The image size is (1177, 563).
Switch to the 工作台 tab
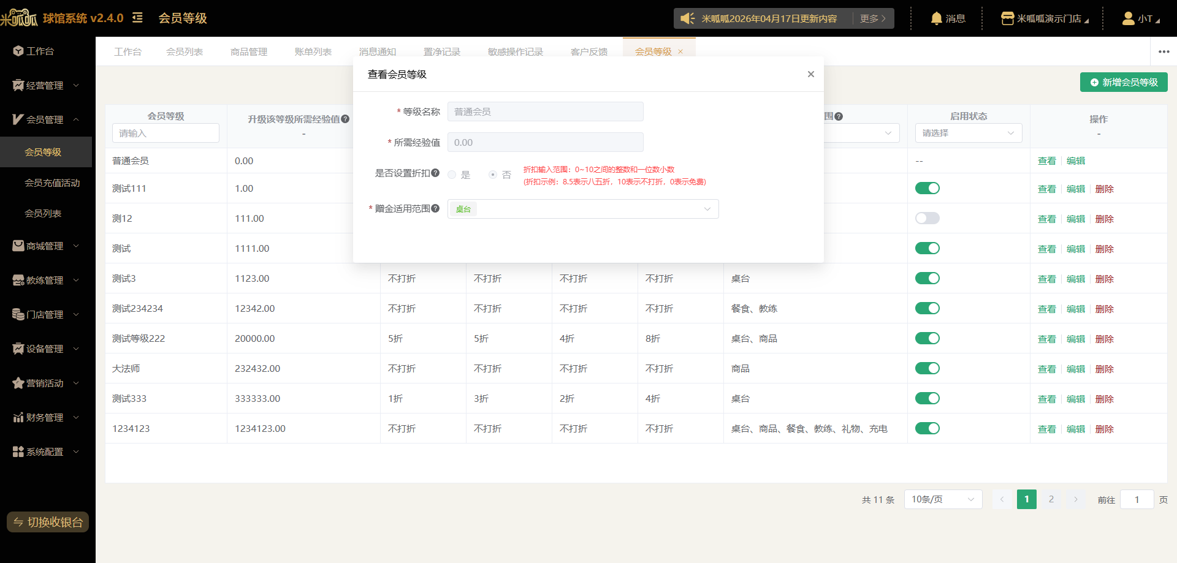click(128, 51)
